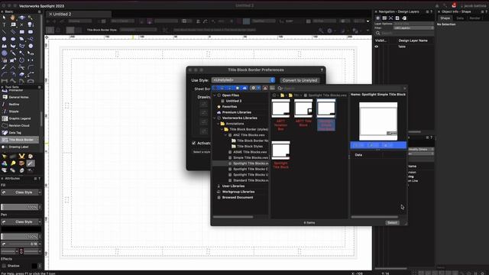Click the red home icon in resource selector
The image size is (489, 275).
(x=265, y=89)
